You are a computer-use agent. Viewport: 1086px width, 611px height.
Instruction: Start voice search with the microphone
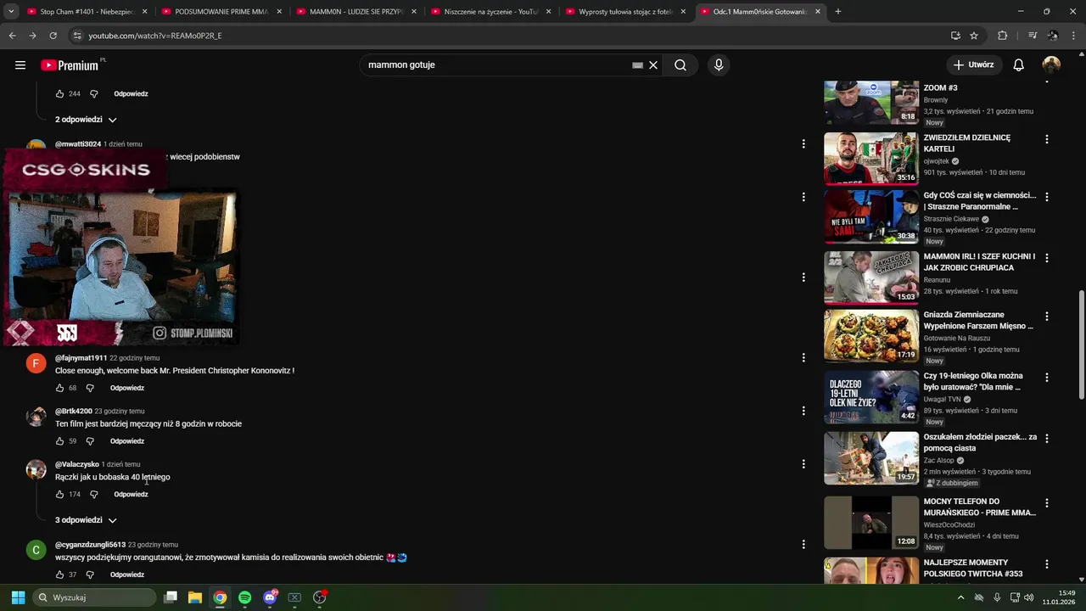pyautogui.click(x=719, y=64)
